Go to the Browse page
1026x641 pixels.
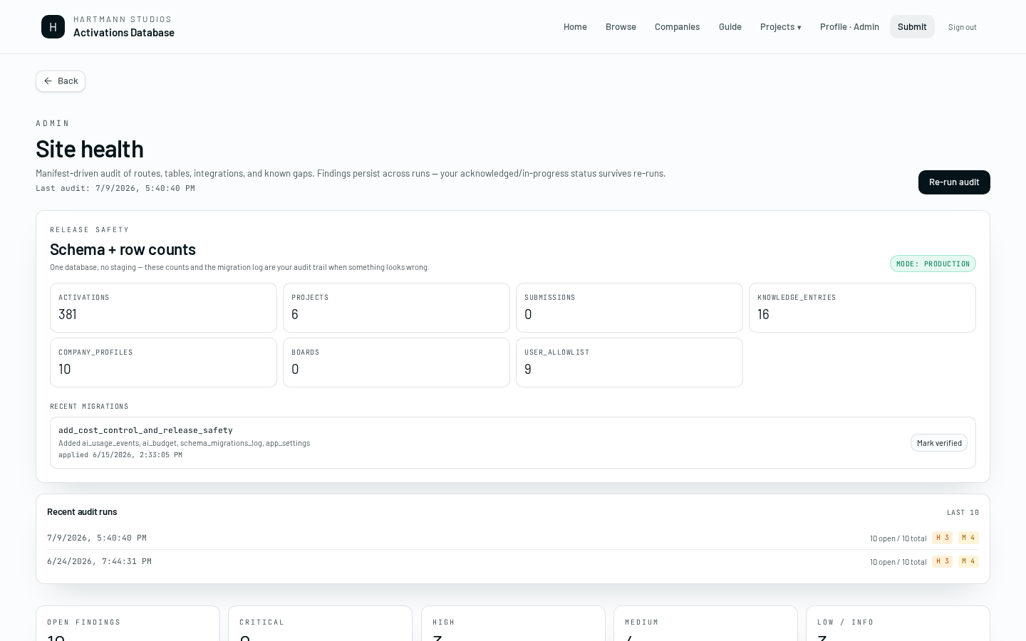[x=621, y=27]
